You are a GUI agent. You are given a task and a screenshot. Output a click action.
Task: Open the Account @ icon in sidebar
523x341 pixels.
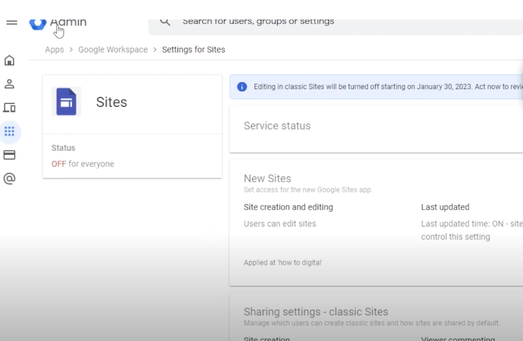point(9,179)
